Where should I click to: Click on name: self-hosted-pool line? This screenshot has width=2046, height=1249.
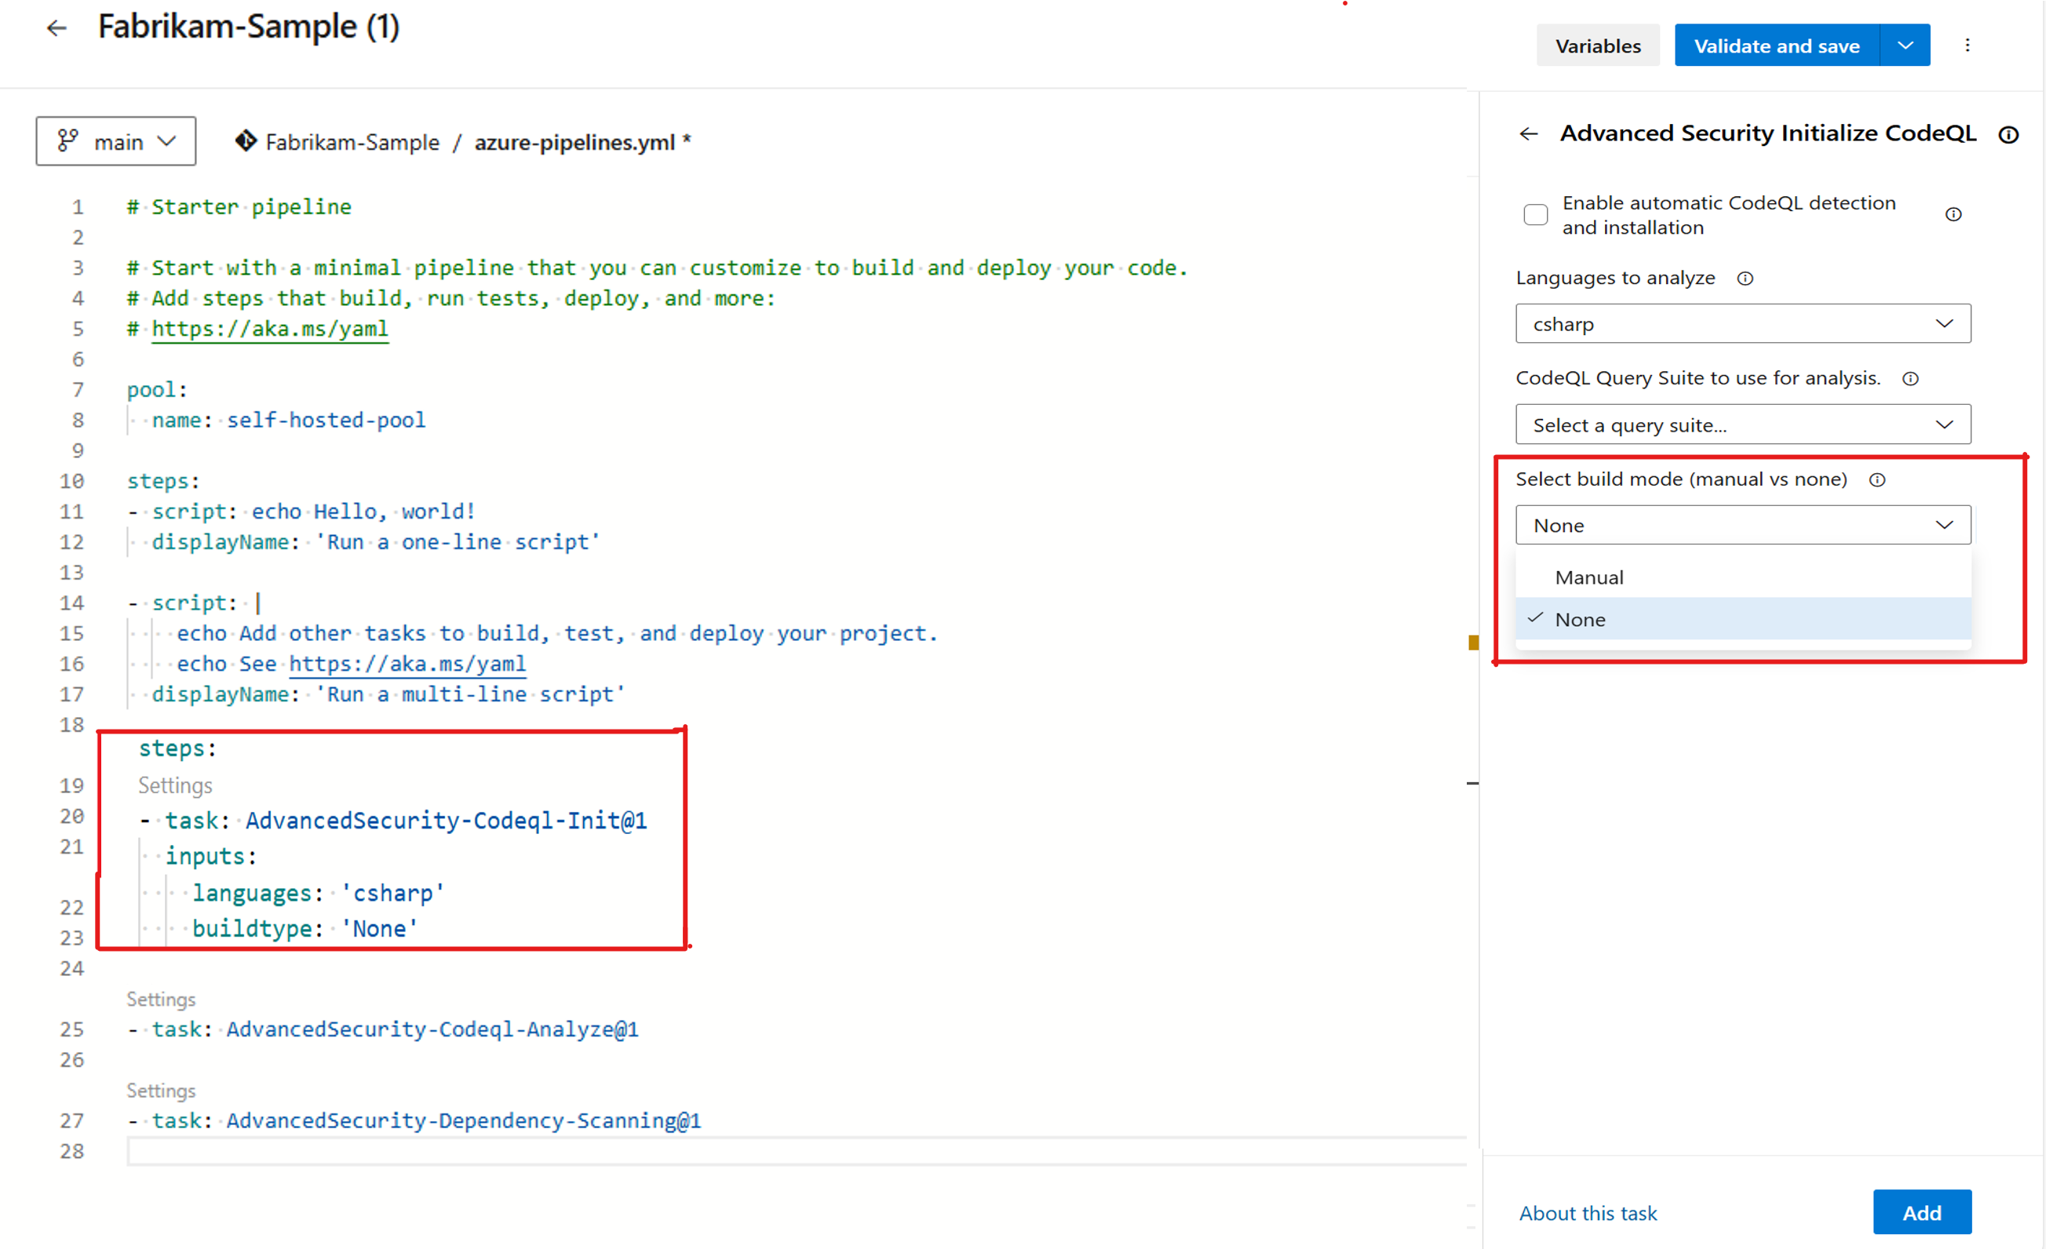pos(288,420)
